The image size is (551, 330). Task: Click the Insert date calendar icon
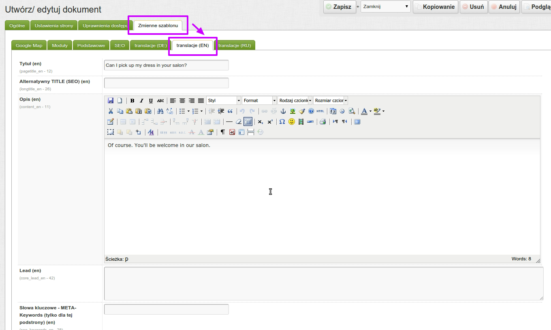click(x=333, y=111)
